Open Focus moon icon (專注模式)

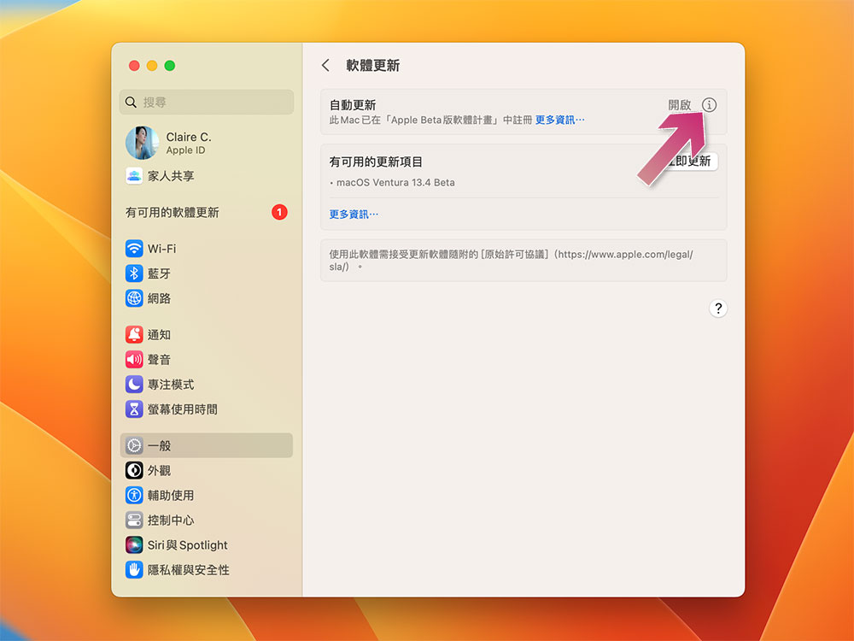pos(134,385)
